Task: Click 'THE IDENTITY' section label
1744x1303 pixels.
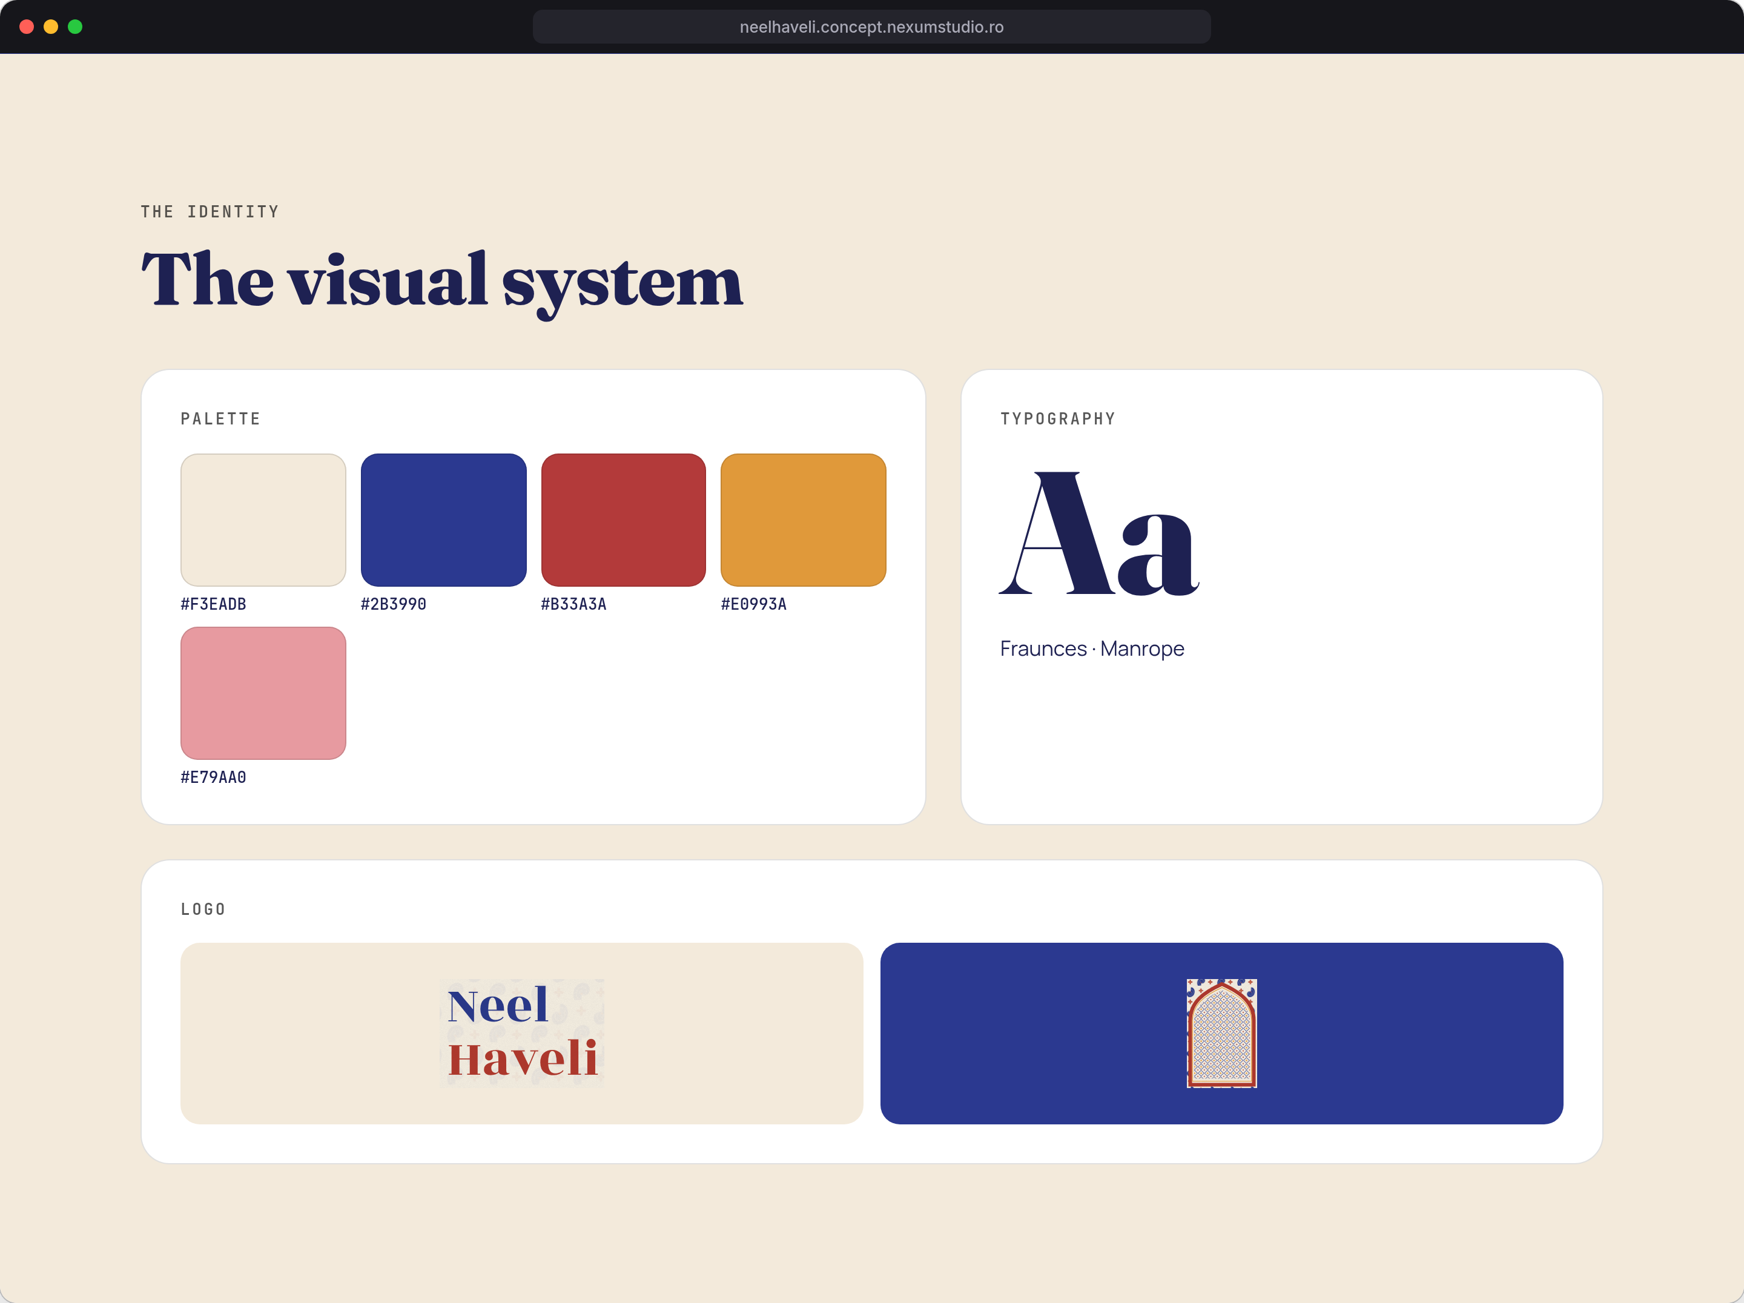Action: click(210, 212)
